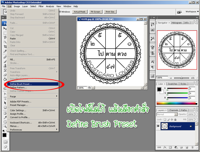
Task: Open the Color panel options menu
Action: [196, 84]
